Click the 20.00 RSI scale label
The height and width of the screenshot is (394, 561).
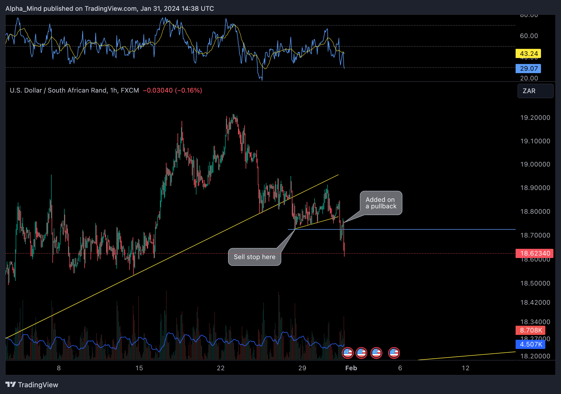point(529,78)
